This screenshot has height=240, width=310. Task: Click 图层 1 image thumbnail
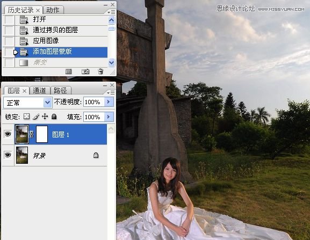(22, 134)
